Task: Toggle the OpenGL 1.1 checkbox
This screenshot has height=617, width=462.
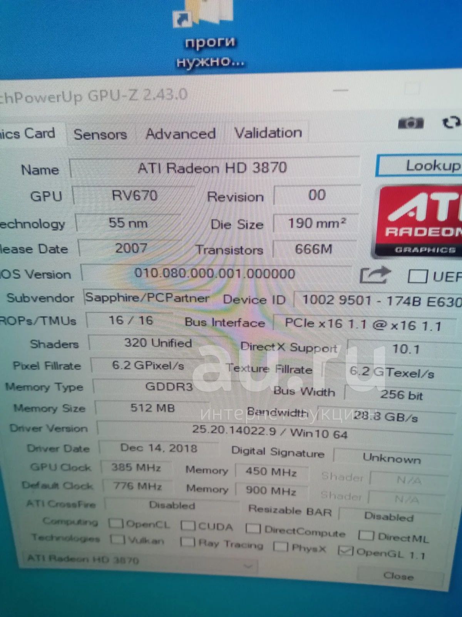Action: 345,550
